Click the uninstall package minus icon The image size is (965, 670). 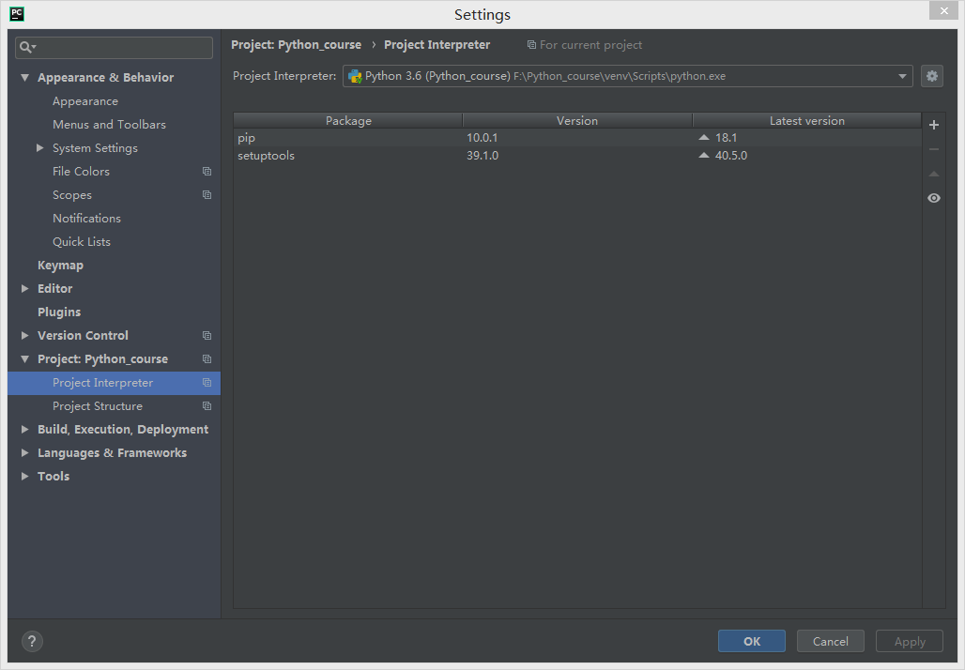933,148
